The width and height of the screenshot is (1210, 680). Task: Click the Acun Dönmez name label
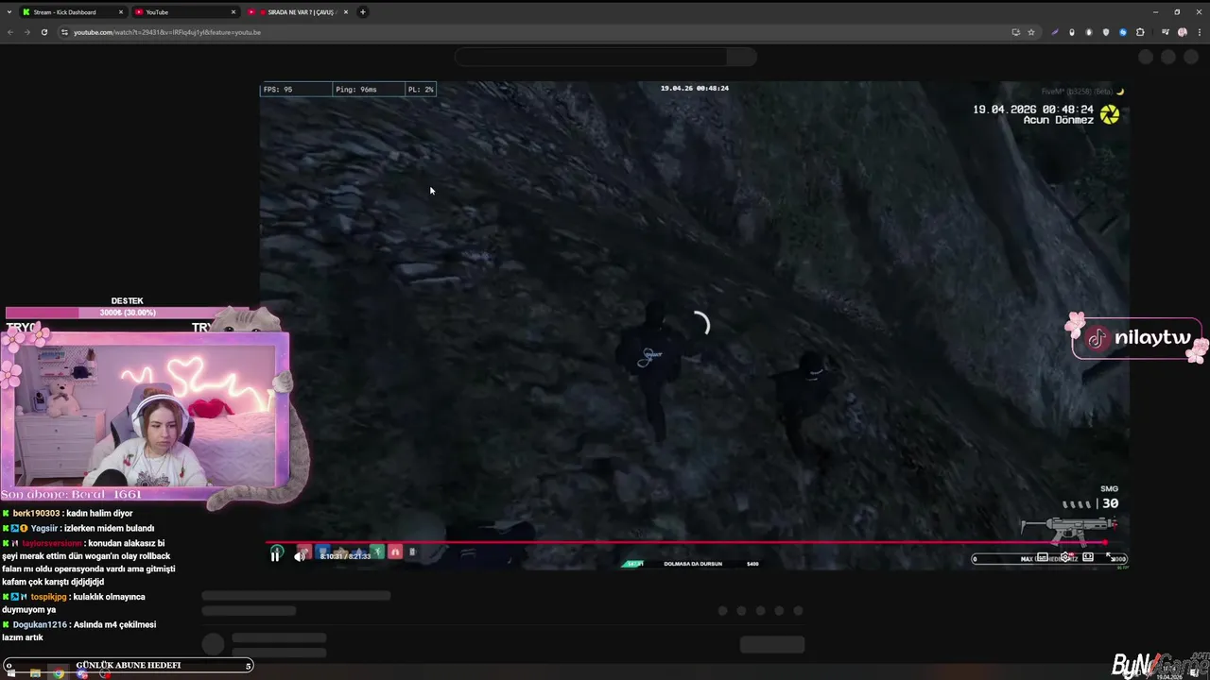[x=1058, y=121]
